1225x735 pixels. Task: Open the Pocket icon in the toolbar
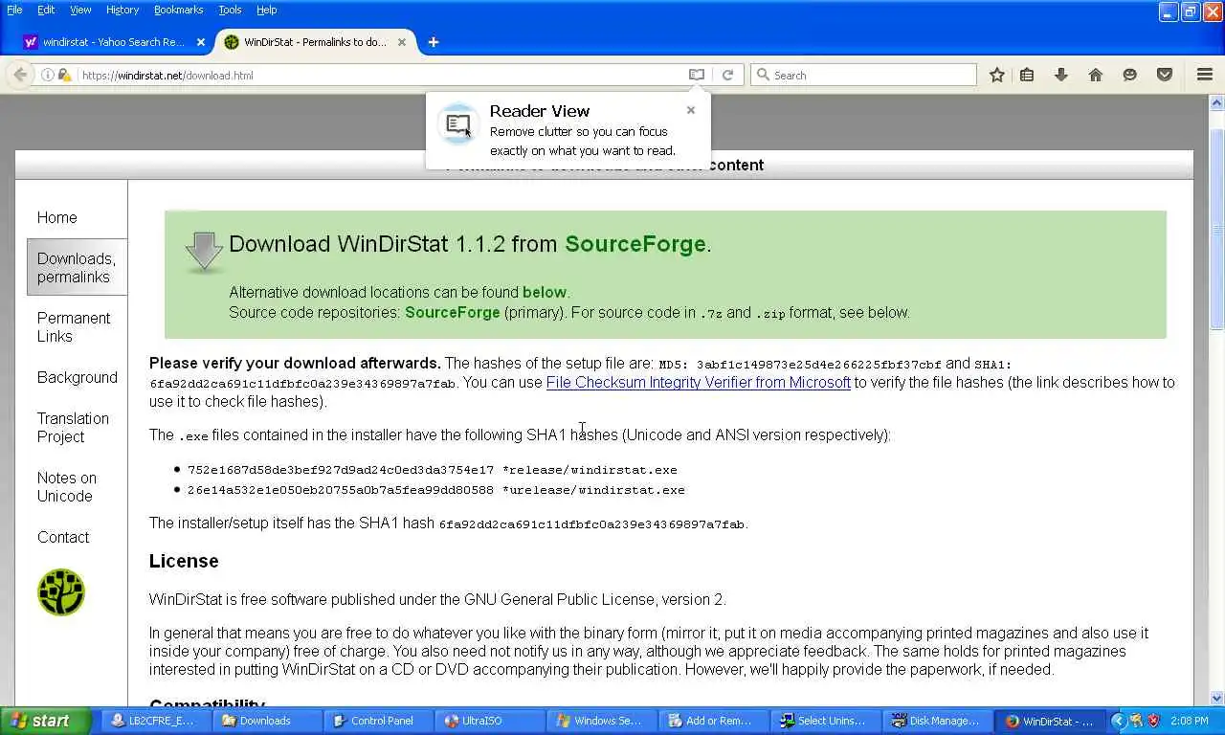pos(1165,75)
